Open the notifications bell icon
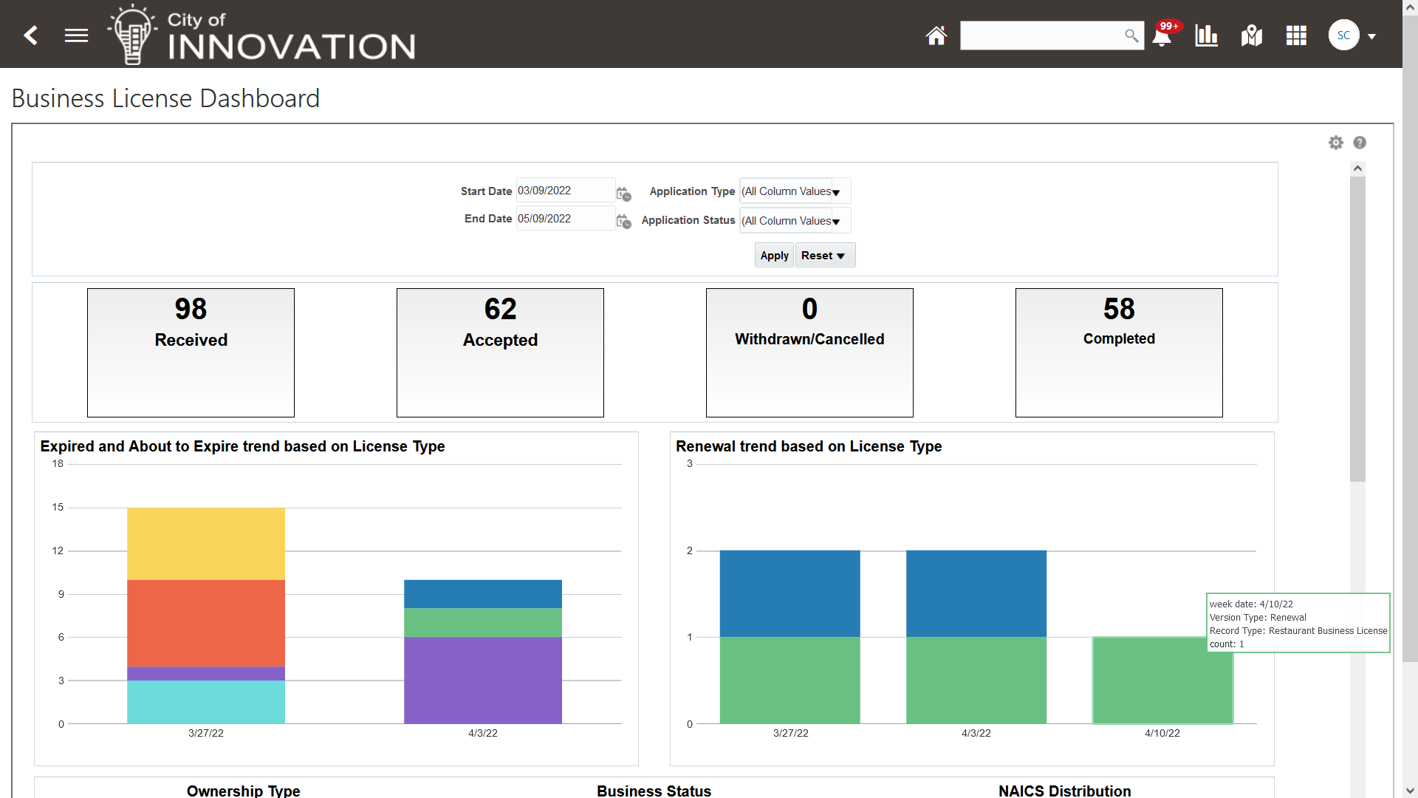The height and width of the screenshot is (798, 1418). point(1162,36)
